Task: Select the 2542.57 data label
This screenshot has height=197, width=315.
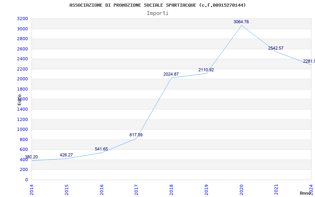Action: [x=276, y=48]
